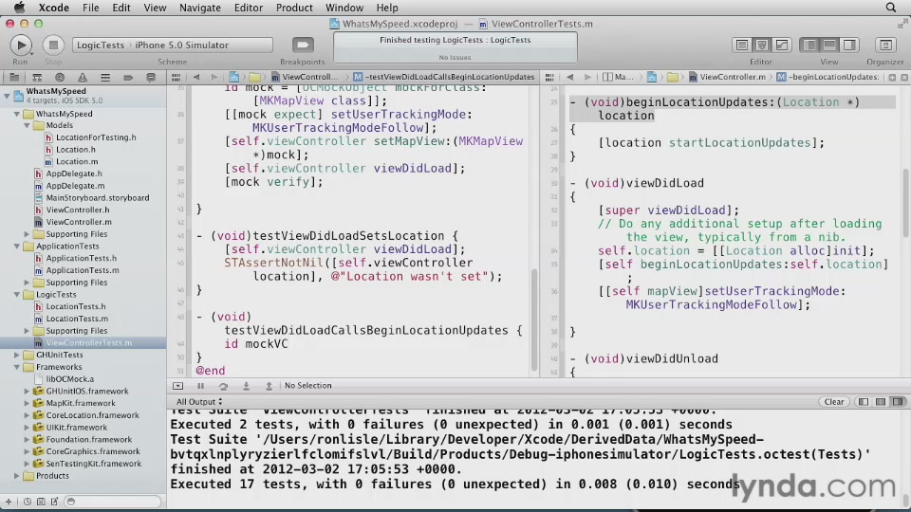911x512 pixels.
Task: Show only variables view in debug area
Action: point(864,402)
